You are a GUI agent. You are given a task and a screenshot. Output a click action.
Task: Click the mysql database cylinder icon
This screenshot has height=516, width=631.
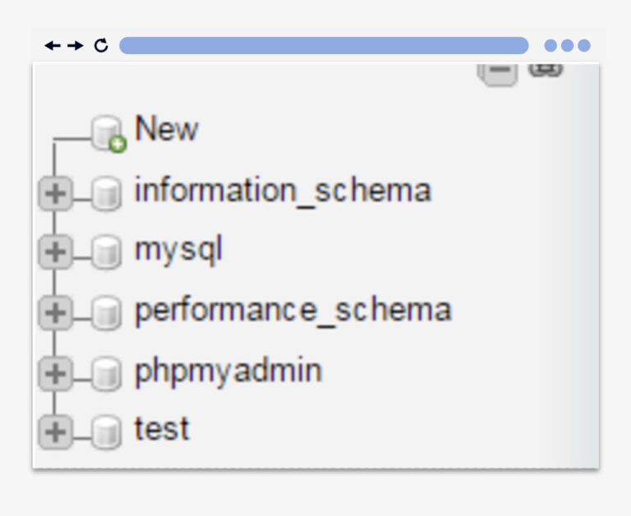click(x=106, y=252)
